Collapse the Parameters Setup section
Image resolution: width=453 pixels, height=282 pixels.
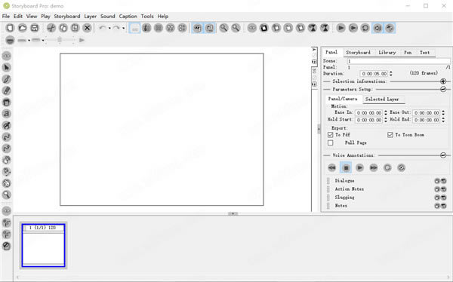[x=443, y=90]
